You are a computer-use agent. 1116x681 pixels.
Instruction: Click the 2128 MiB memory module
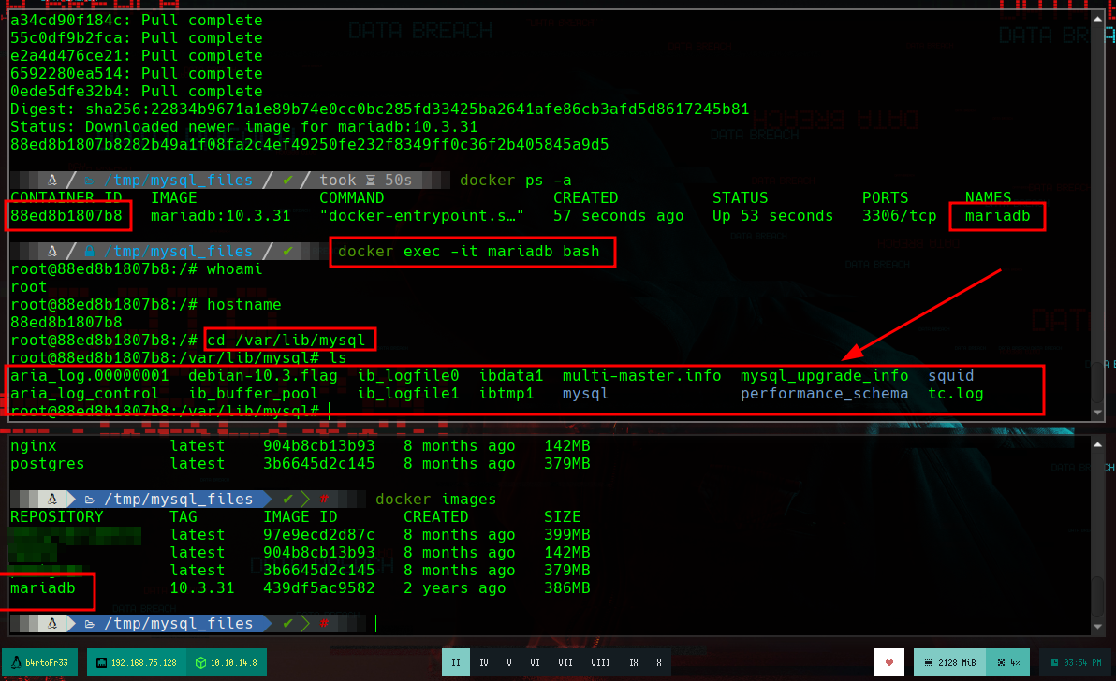tap(950, 662)
